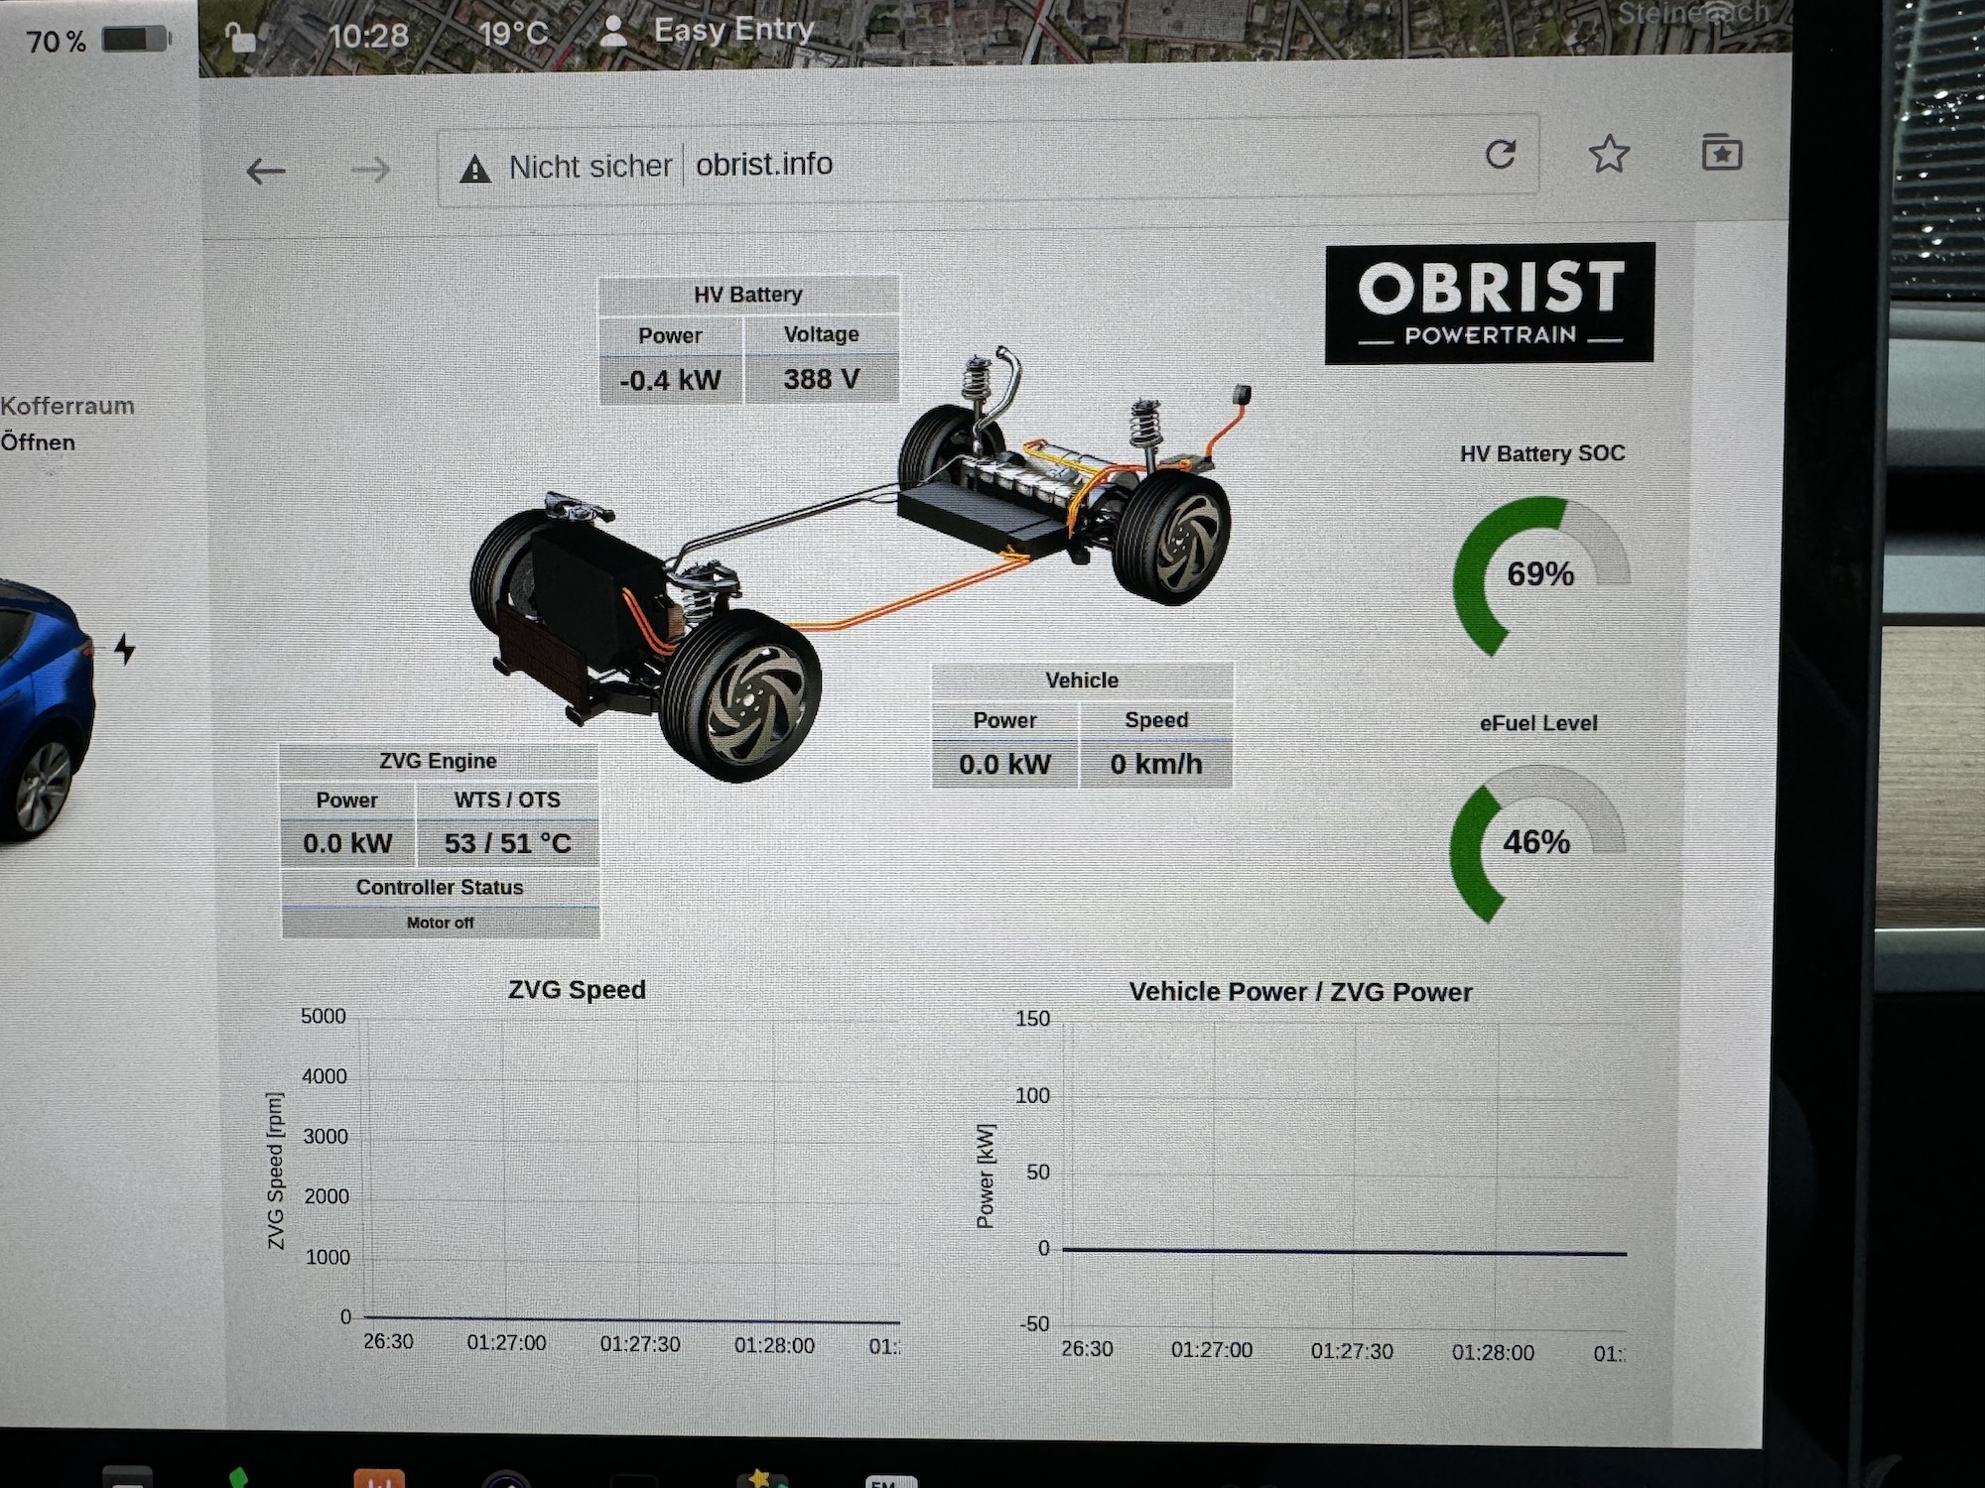Viewport: 1985px width, 1488px height.
Task: Tap the 19°C temperature in status bar
Action: point(512,34)
